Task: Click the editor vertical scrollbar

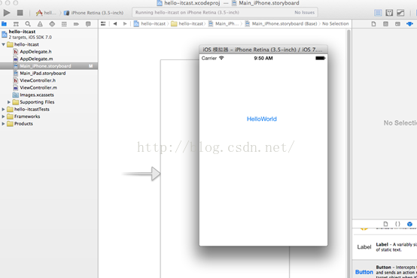Action: (349, 153)
